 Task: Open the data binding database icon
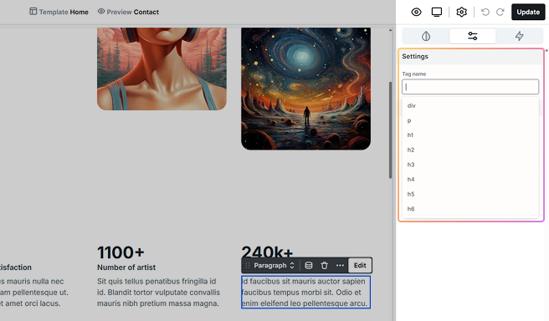(309, 265)
